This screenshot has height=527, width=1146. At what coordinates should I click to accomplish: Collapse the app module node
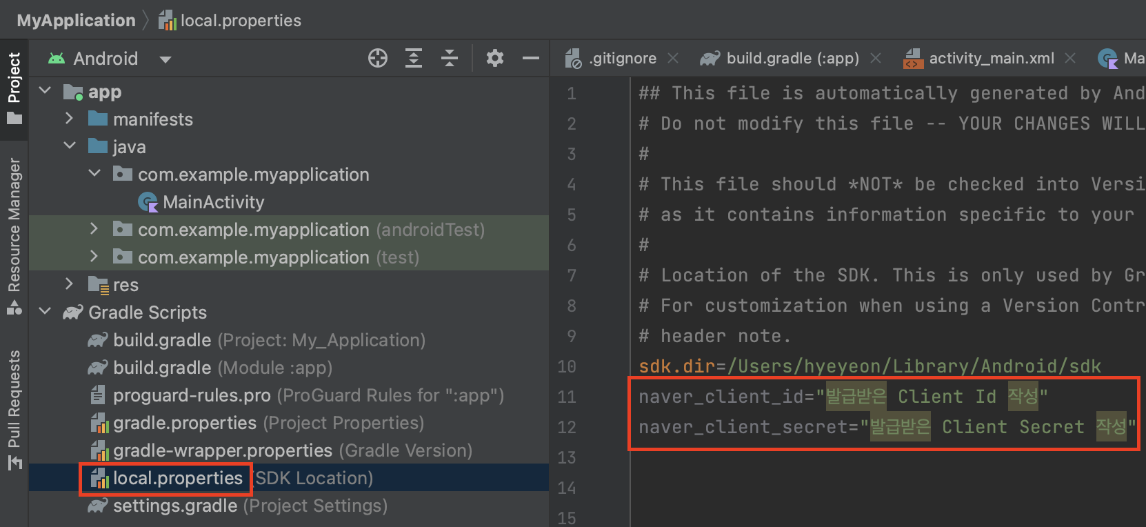coord(46,90)
